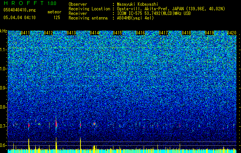The image size is (241, 153).
Task: Click the 1.1 kHz axis tick label
Action: coord(3,50)
